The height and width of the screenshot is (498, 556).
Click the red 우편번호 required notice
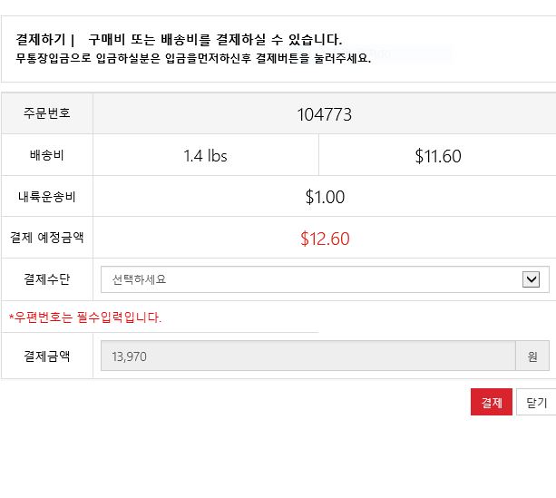click(85, 317)
